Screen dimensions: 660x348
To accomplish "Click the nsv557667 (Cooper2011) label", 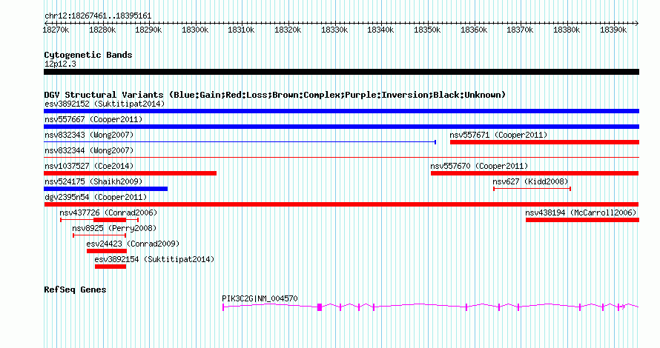I will [x=93, y=119].
